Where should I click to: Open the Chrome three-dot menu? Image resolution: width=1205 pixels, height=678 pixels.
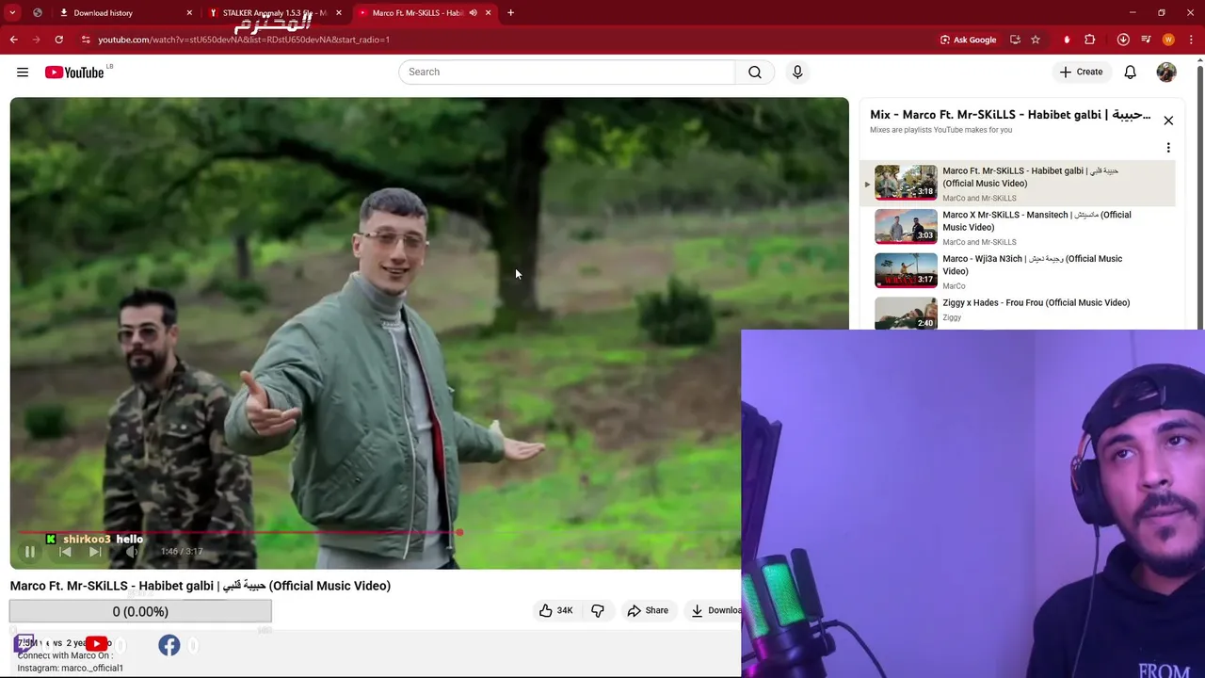1192,40
